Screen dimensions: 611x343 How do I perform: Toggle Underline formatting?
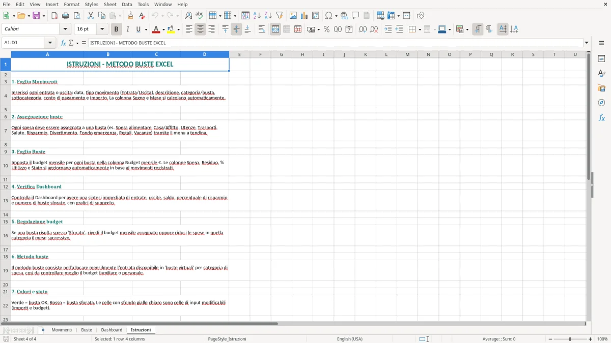pos(138,29)
